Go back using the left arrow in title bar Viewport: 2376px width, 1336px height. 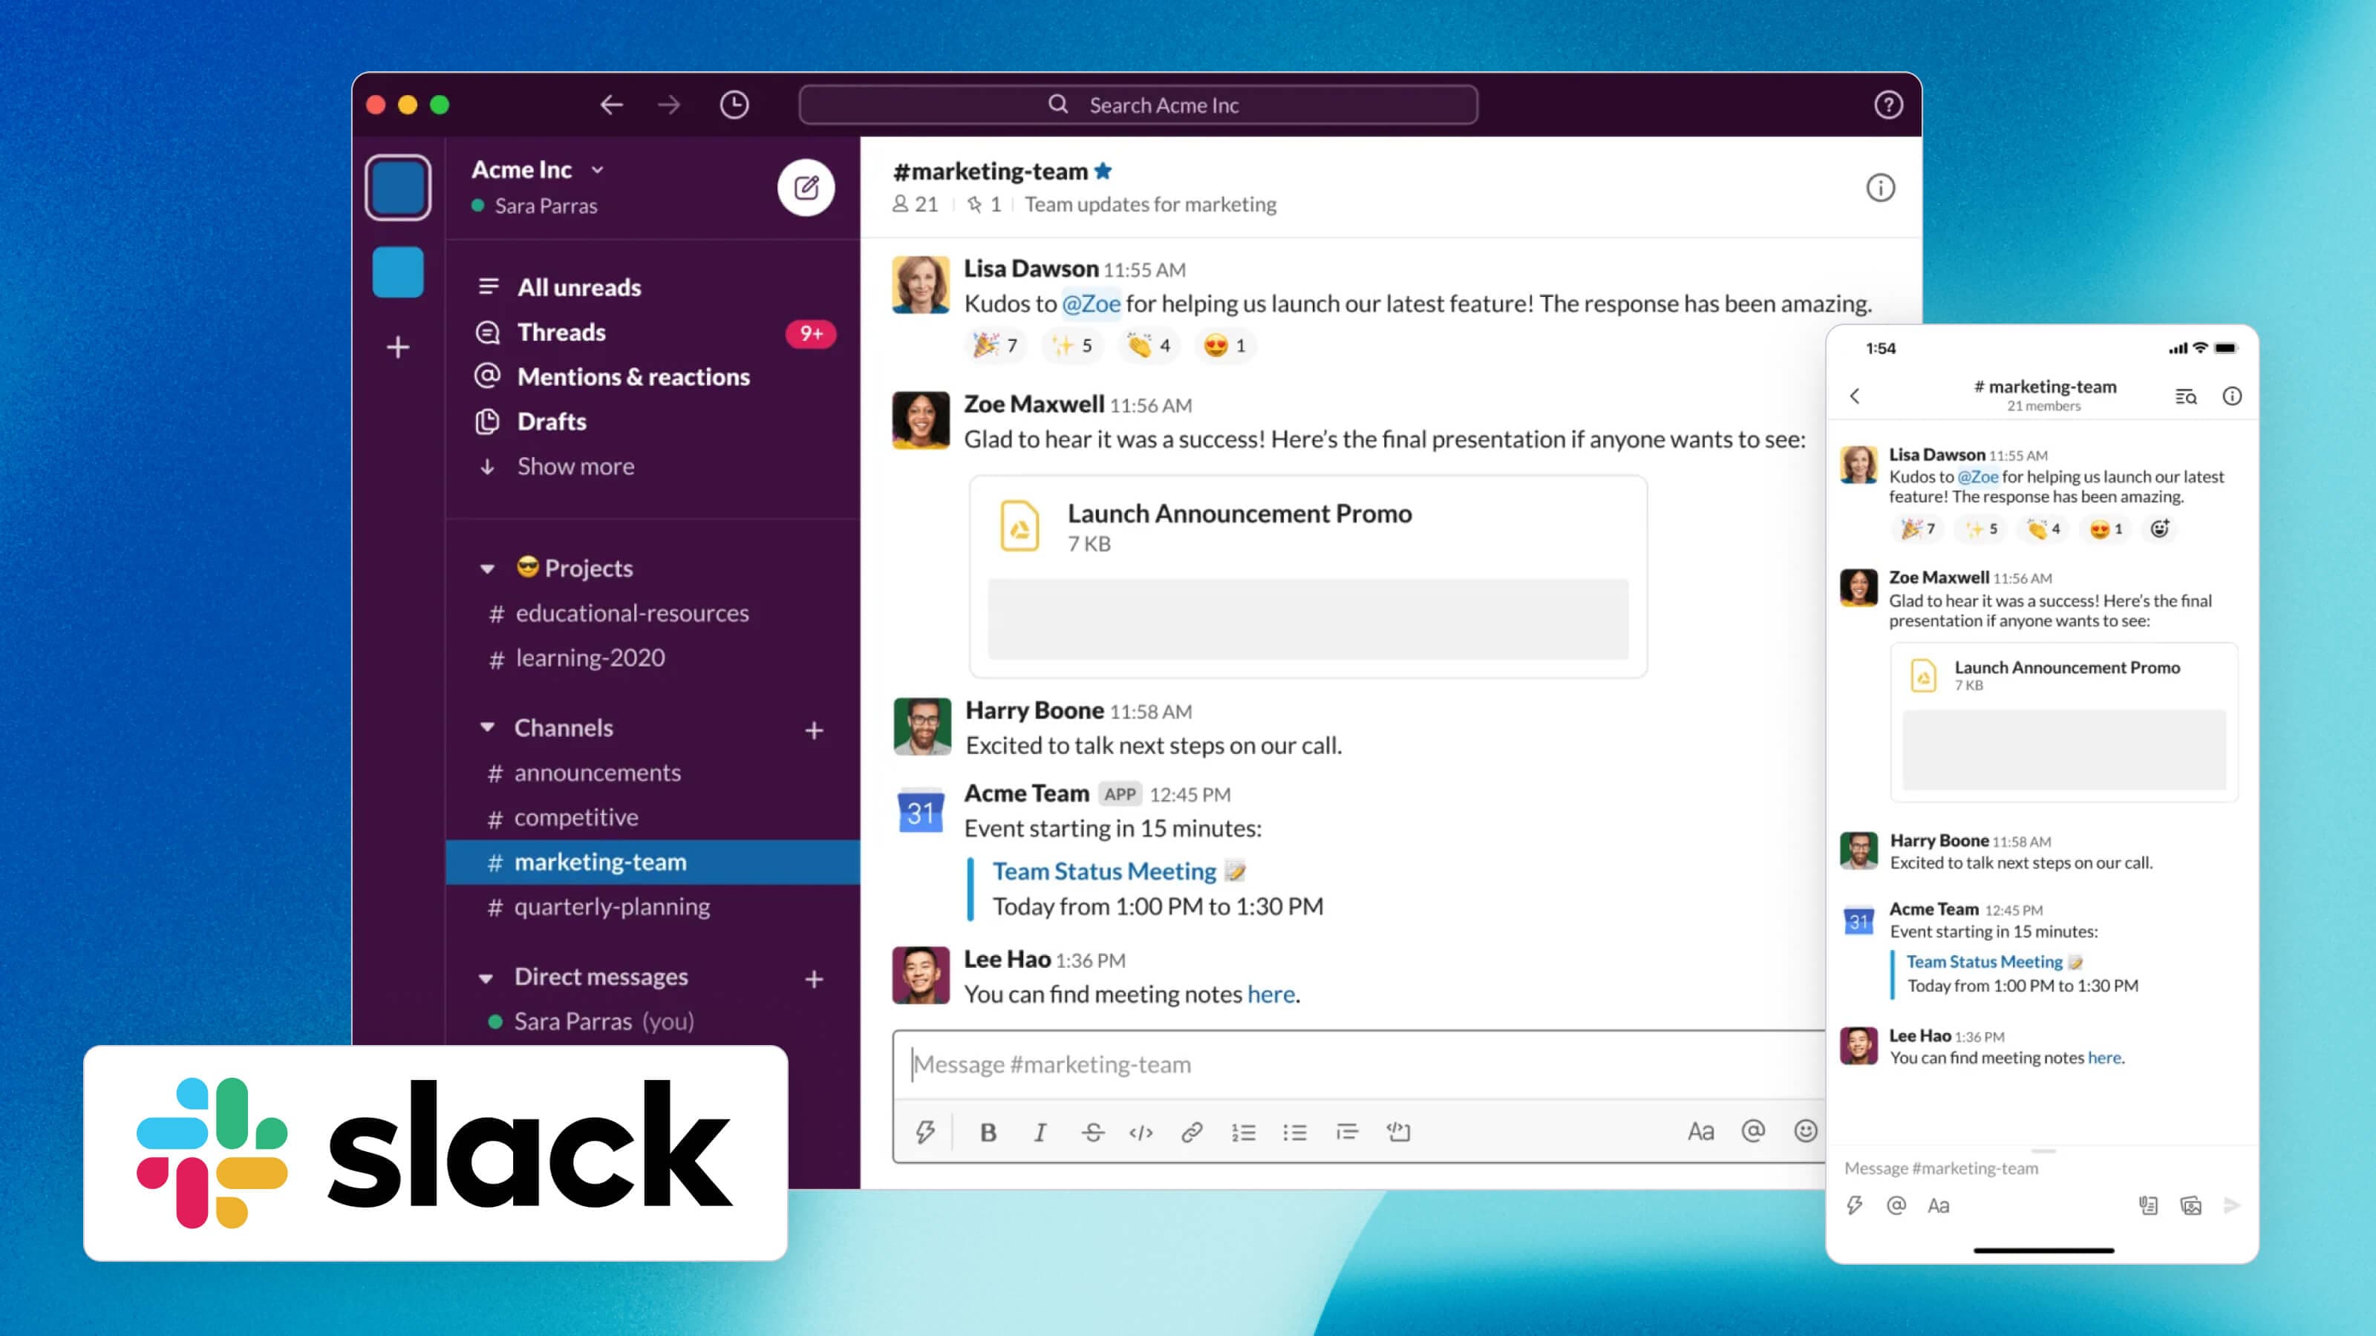click(x=612, y=105)
